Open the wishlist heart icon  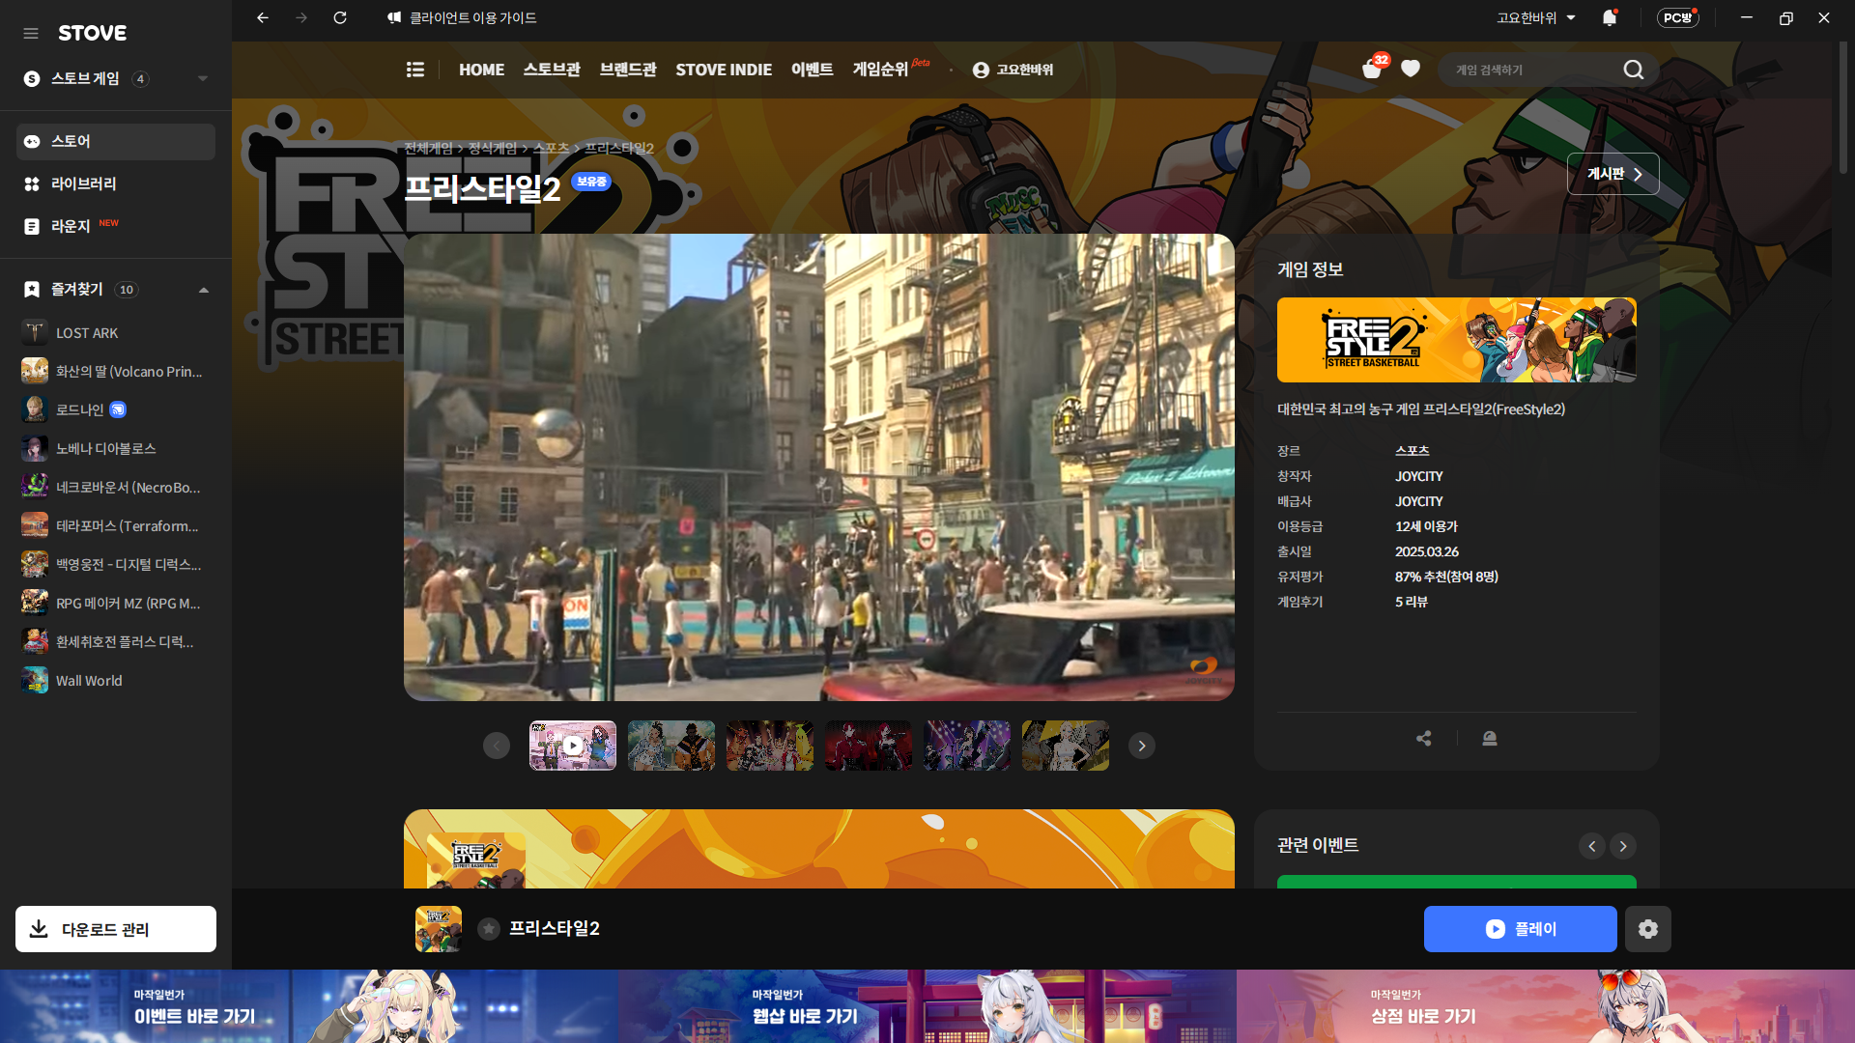coord(1411,69)
